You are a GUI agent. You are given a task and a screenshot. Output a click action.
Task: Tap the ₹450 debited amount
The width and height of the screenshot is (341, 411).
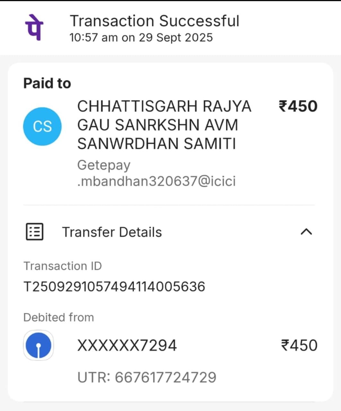[x=299, y=345]
